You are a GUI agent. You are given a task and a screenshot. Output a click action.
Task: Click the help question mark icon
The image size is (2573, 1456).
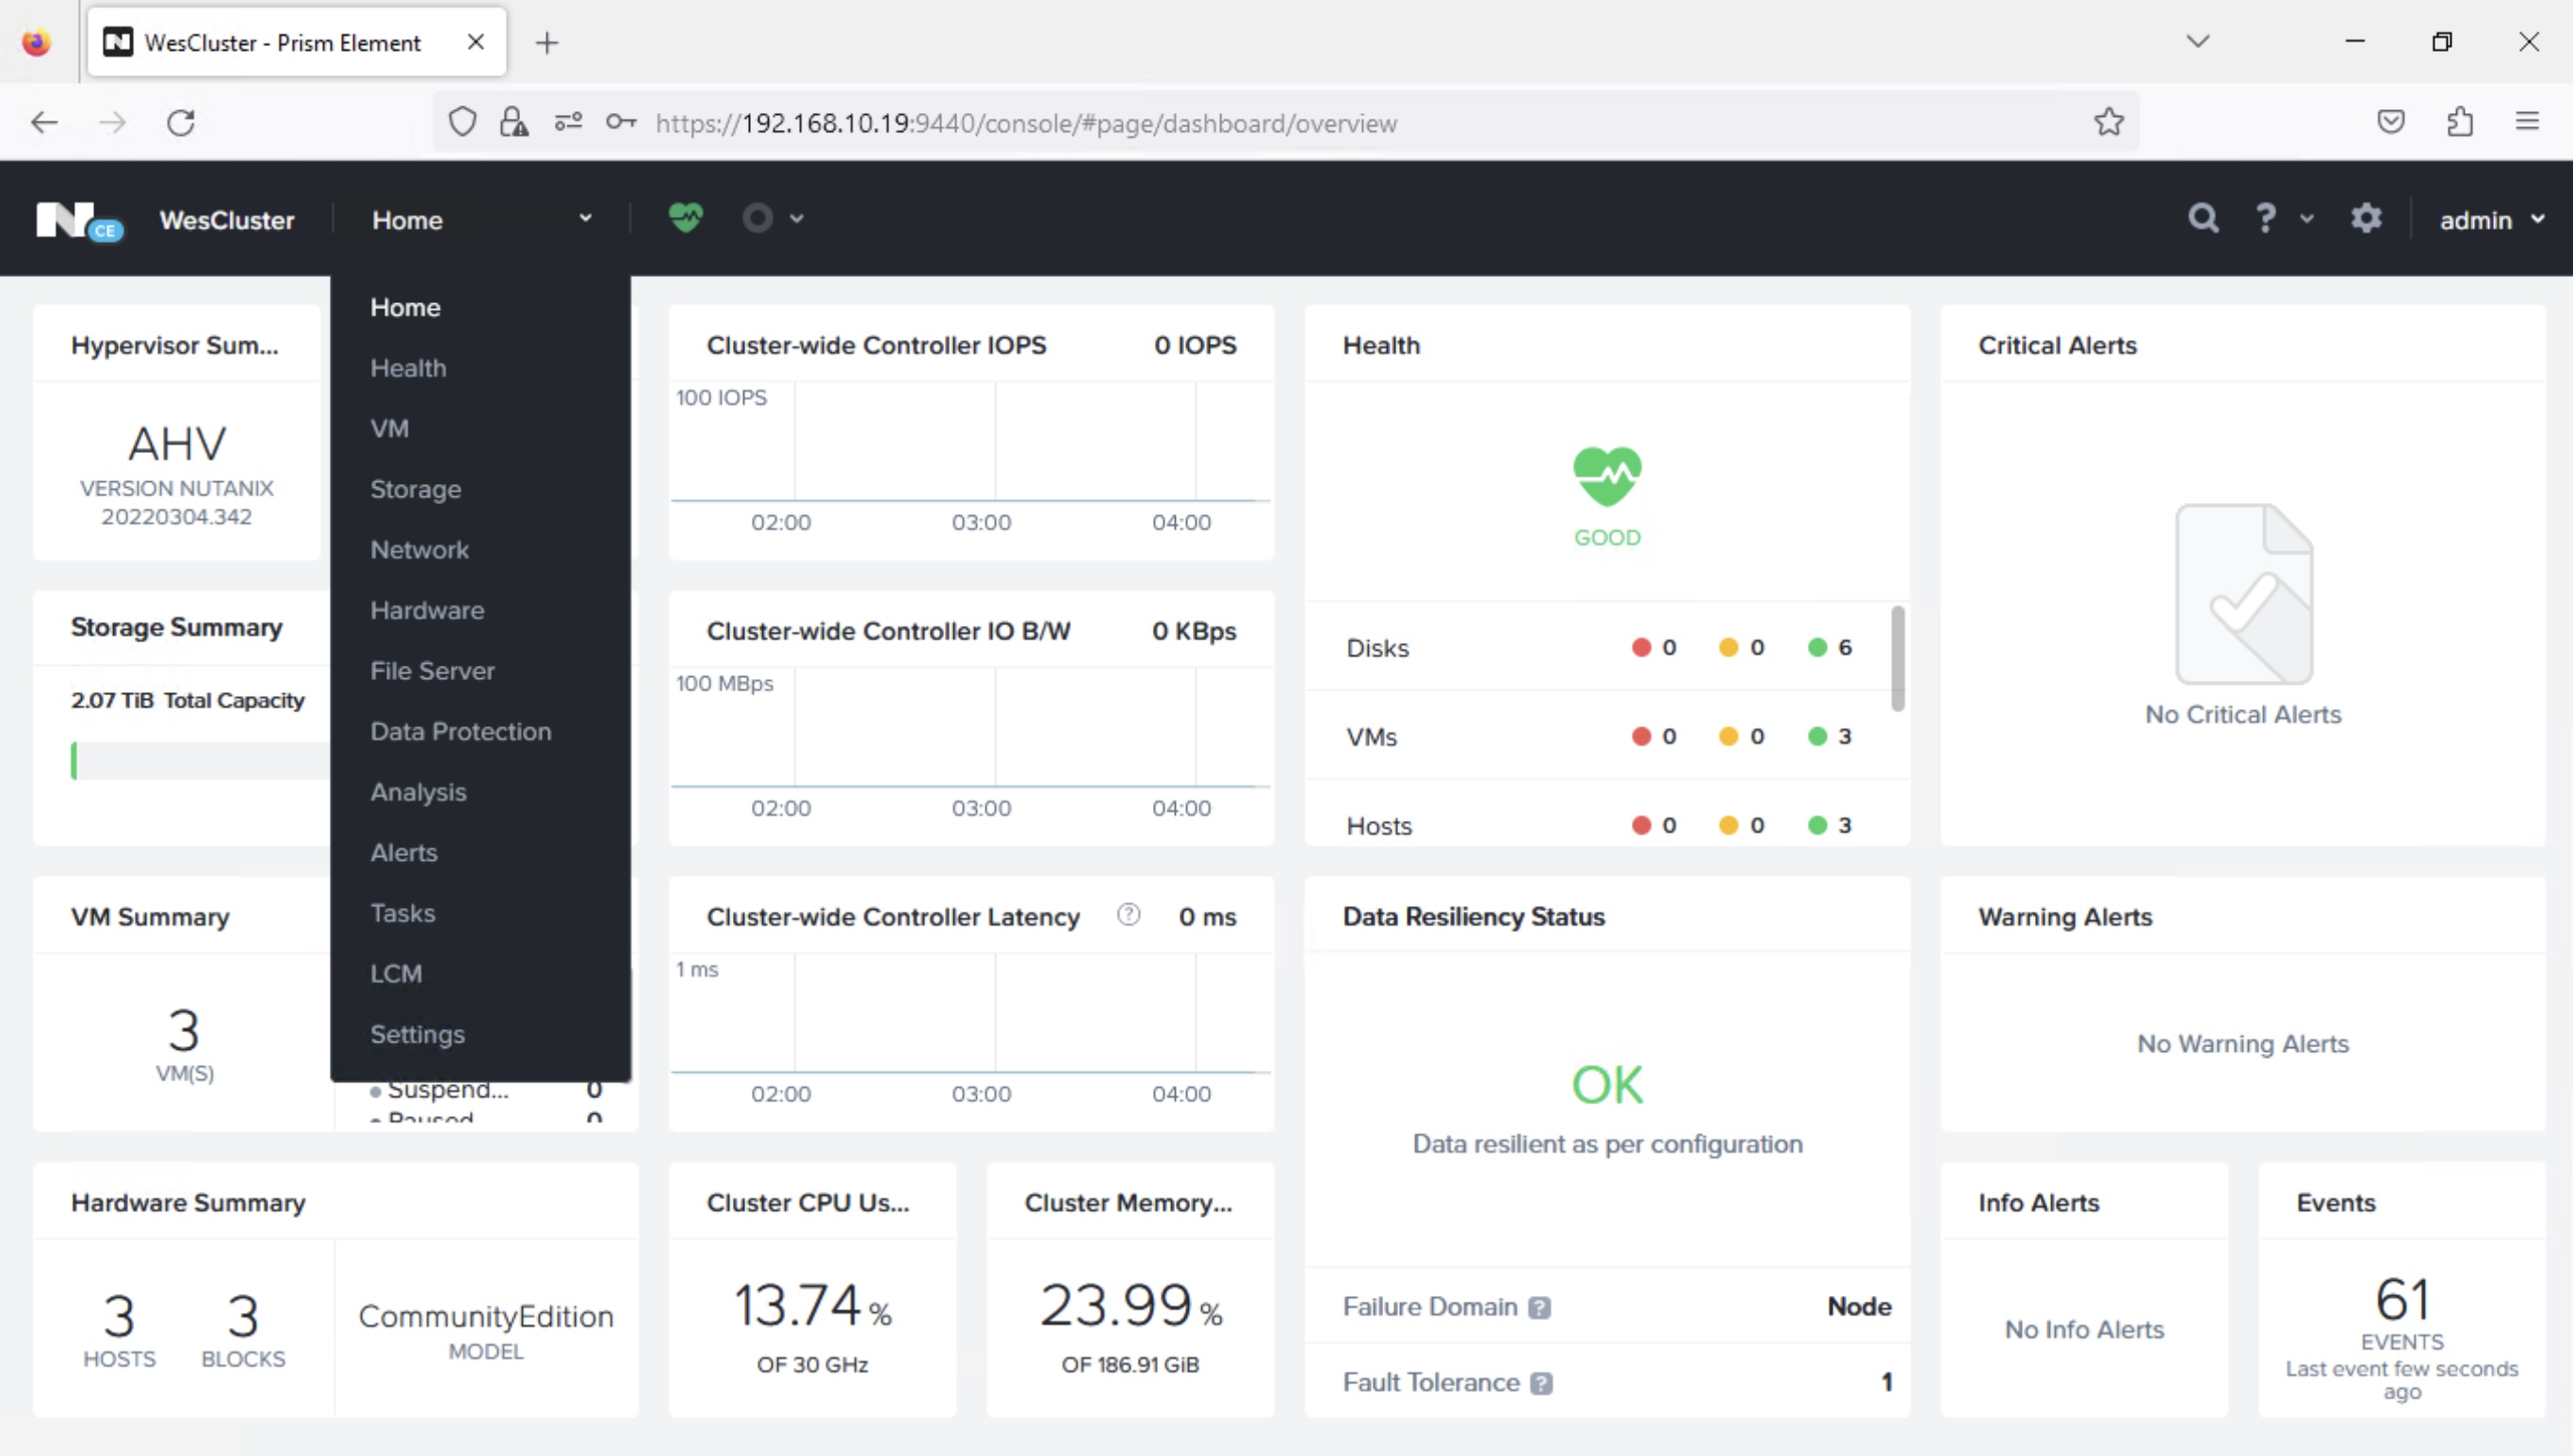point(2266,218)
